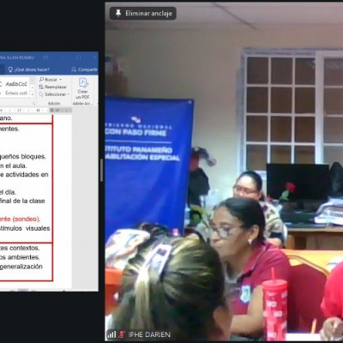The width and height of the screenshot is (343, 343).
Task: Click the styles gallery up arrow
Action: [33, 81]
